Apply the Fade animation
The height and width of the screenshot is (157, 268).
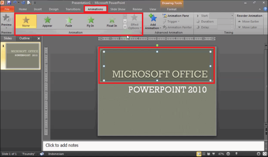(69, 21)
